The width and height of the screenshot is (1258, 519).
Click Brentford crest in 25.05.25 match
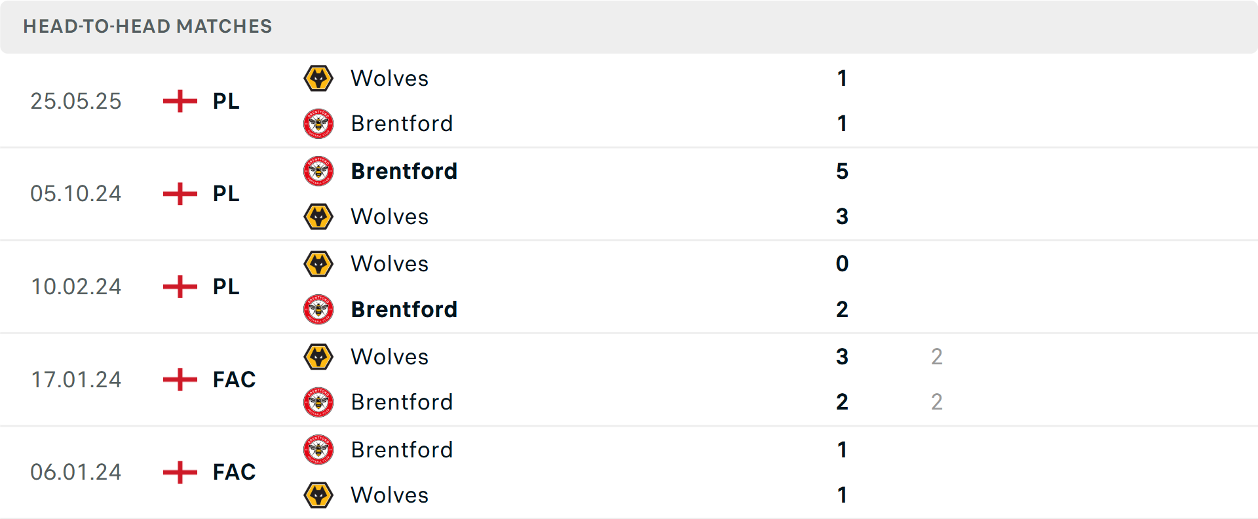click(x=318, y=124)
